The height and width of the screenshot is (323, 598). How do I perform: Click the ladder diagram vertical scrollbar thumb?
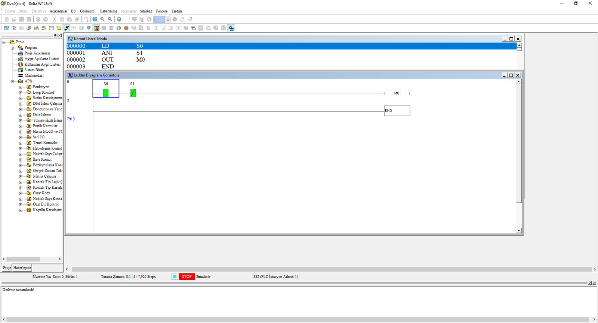pyautogui.click(x=518, y=144)
